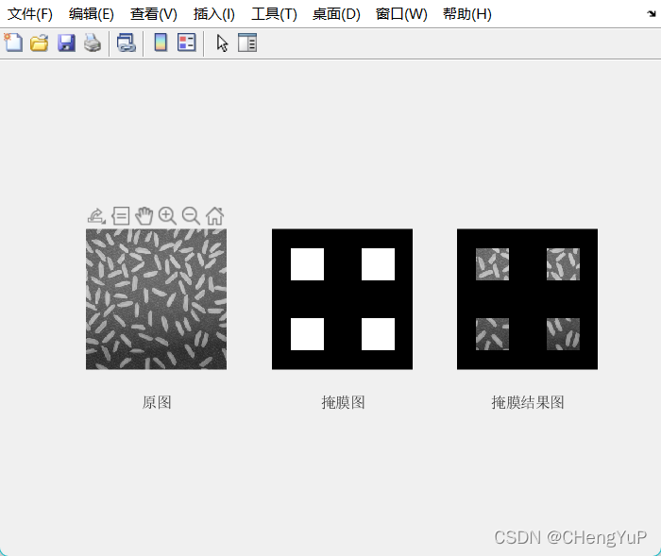Screen dimensions: 661x556
Task: Open the 插入(I) menu
Action: (x=213, y=14)
